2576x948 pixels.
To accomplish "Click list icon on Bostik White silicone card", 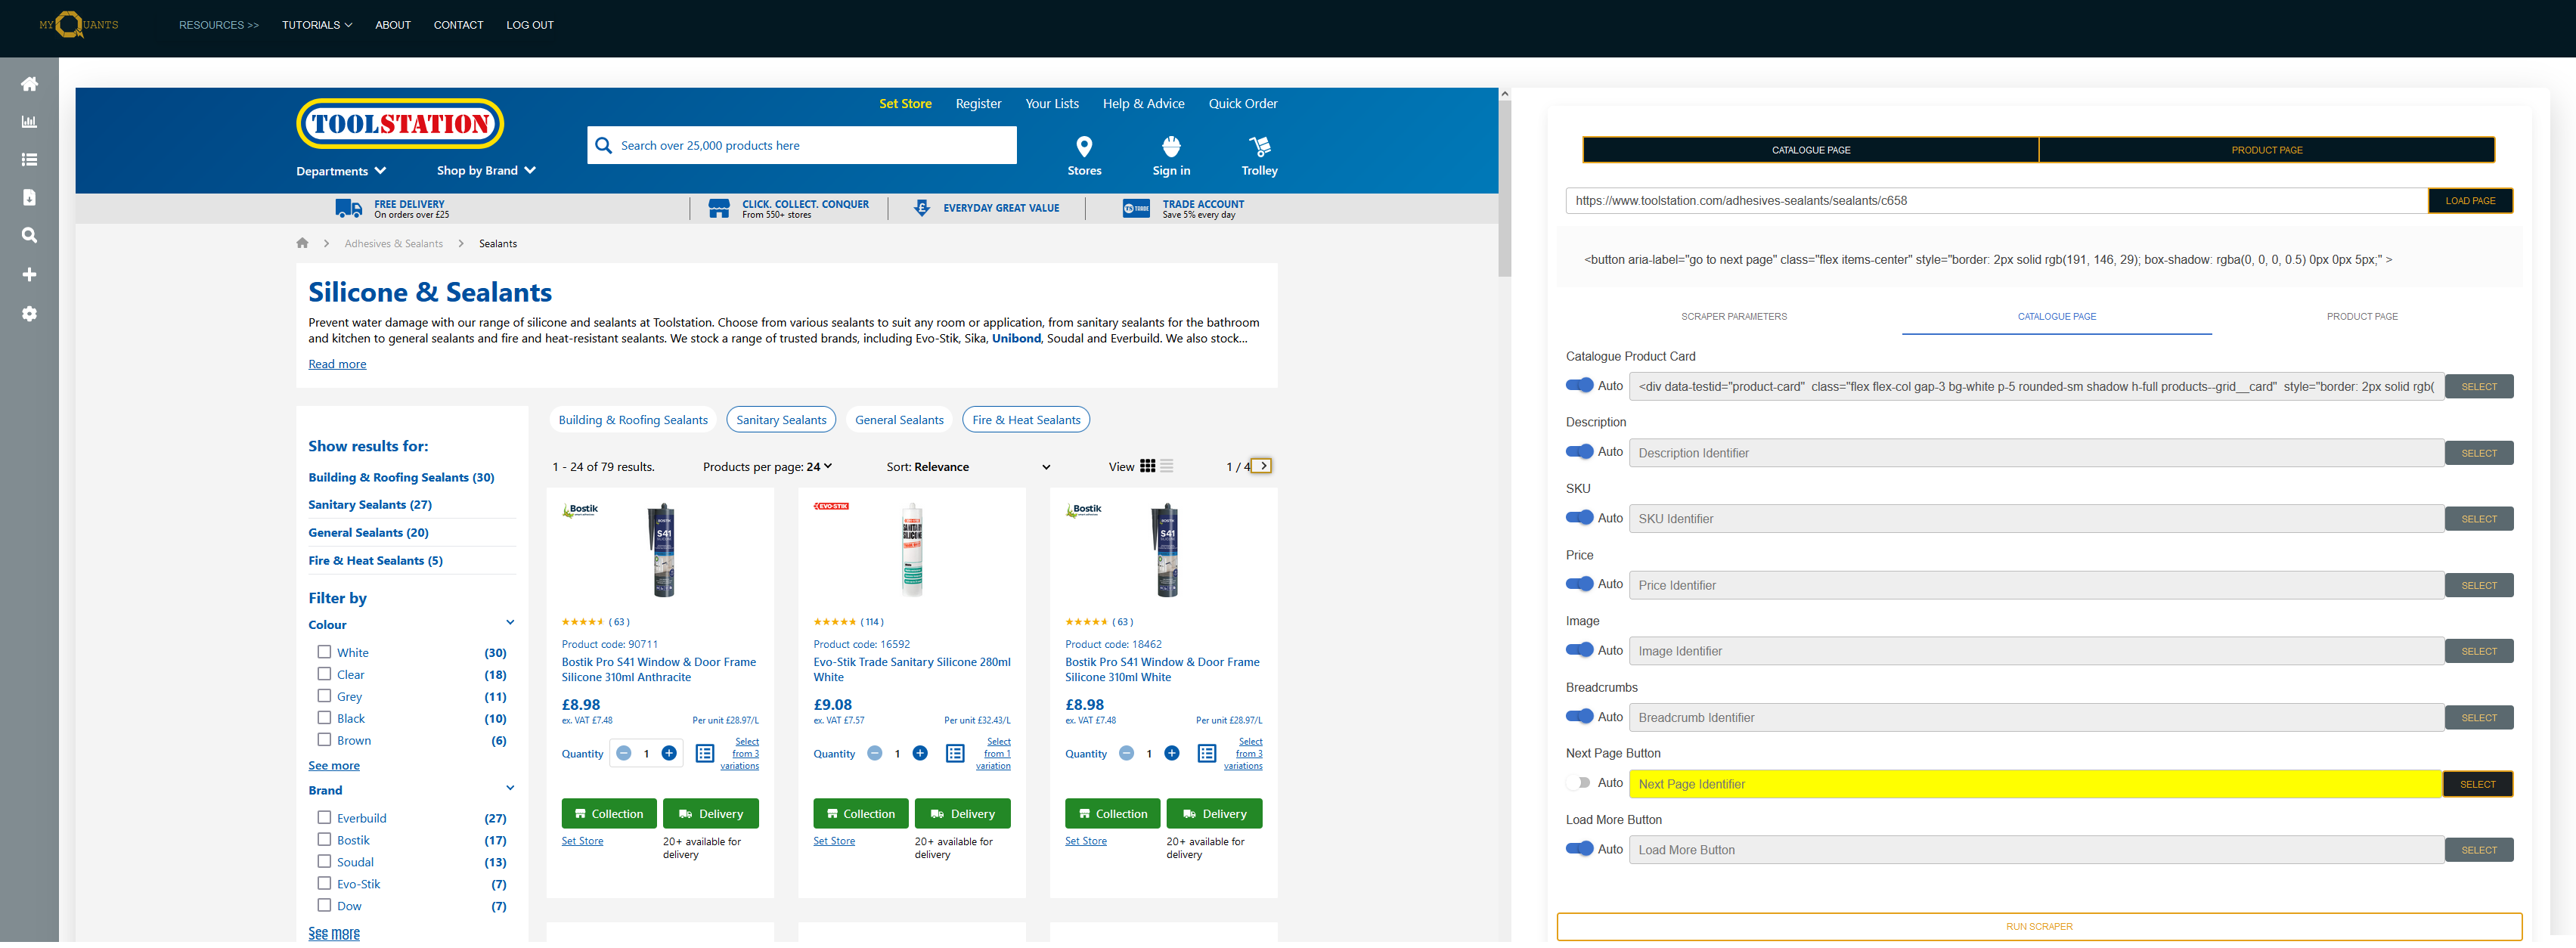I will click(1207, 754).
